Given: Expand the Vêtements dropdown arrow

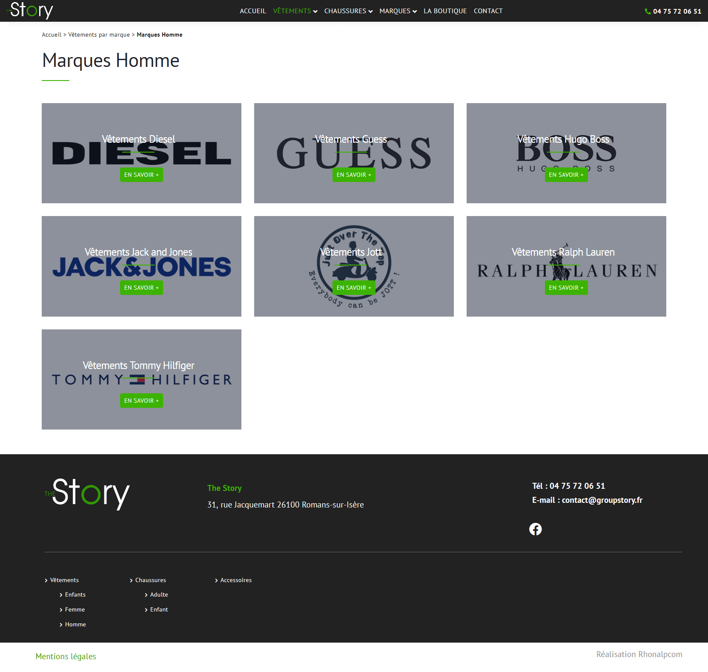Looking at the screenshot, I should tap(315, 12).
